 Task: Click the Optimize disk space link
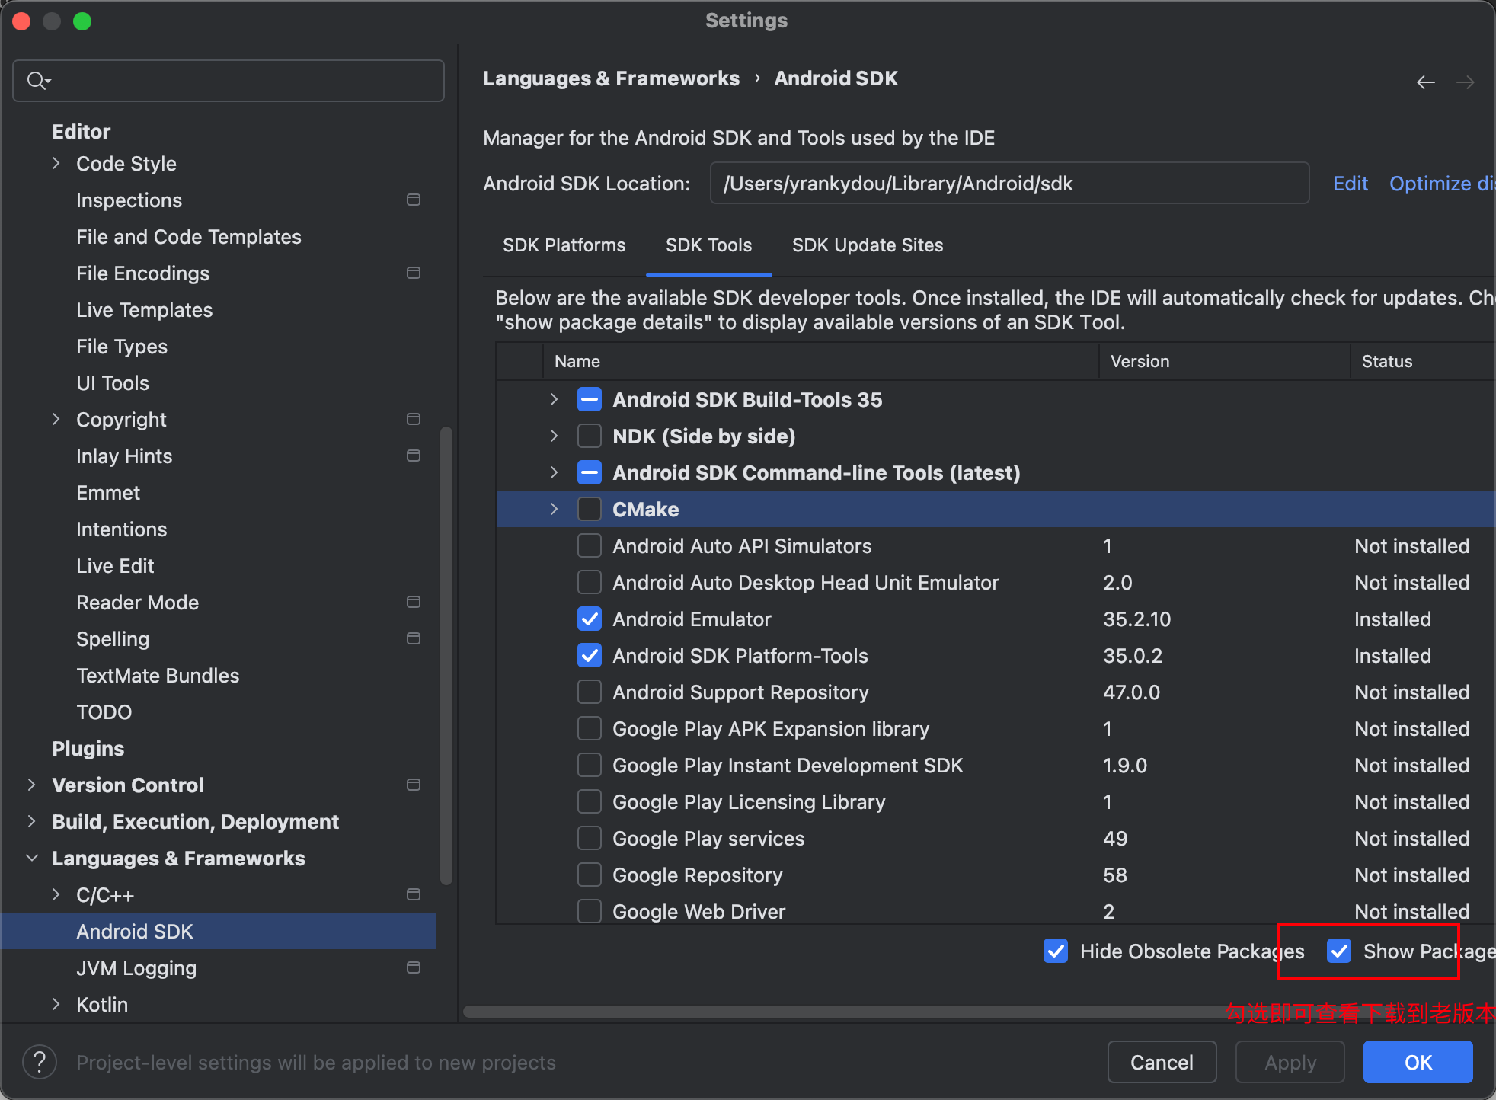(x=1442, y=184)
